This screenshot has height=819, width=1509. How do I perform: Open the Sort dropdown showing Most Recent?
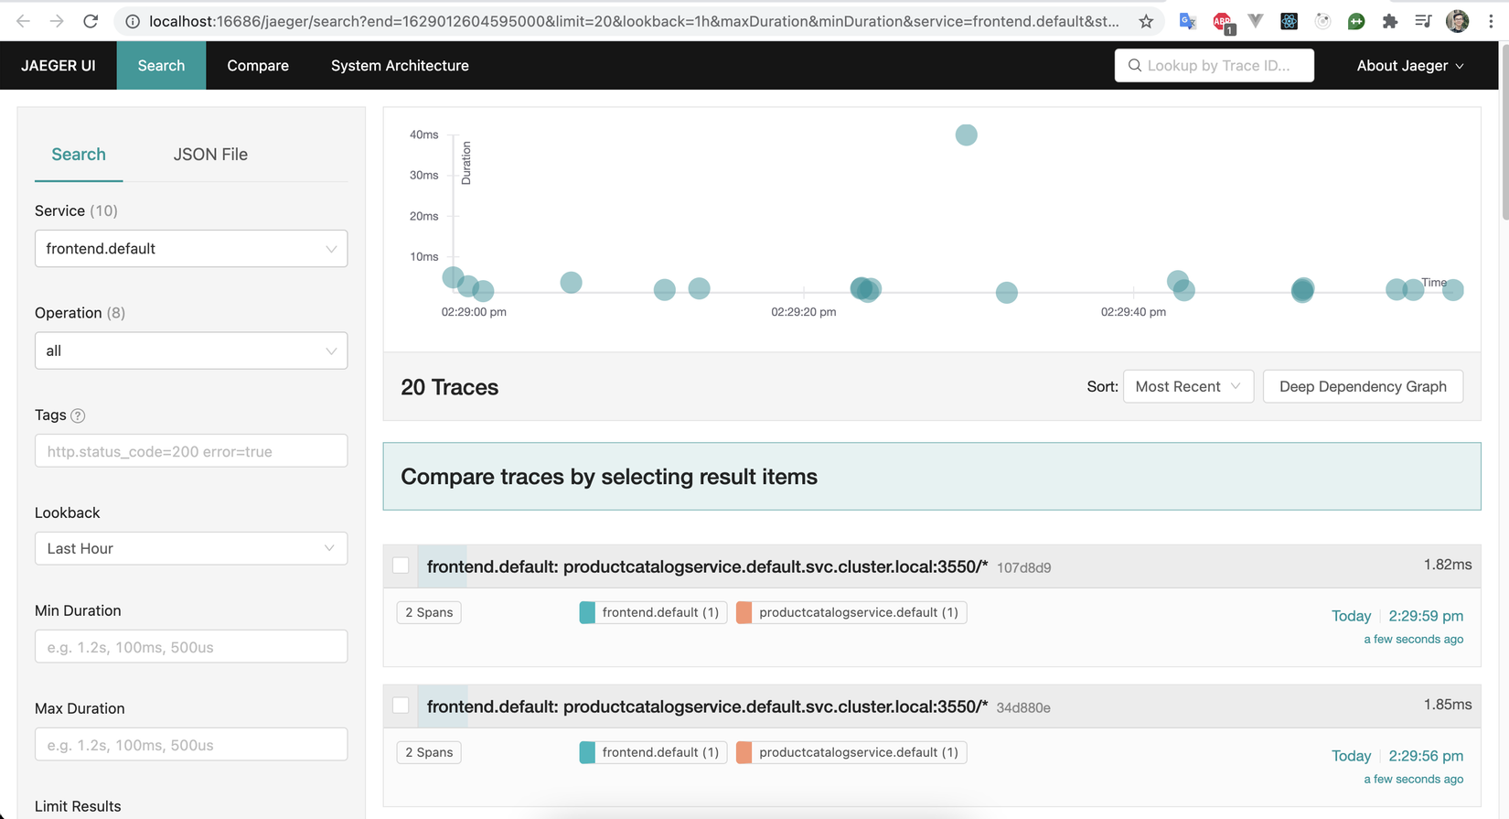click(x=1187, y=386)
